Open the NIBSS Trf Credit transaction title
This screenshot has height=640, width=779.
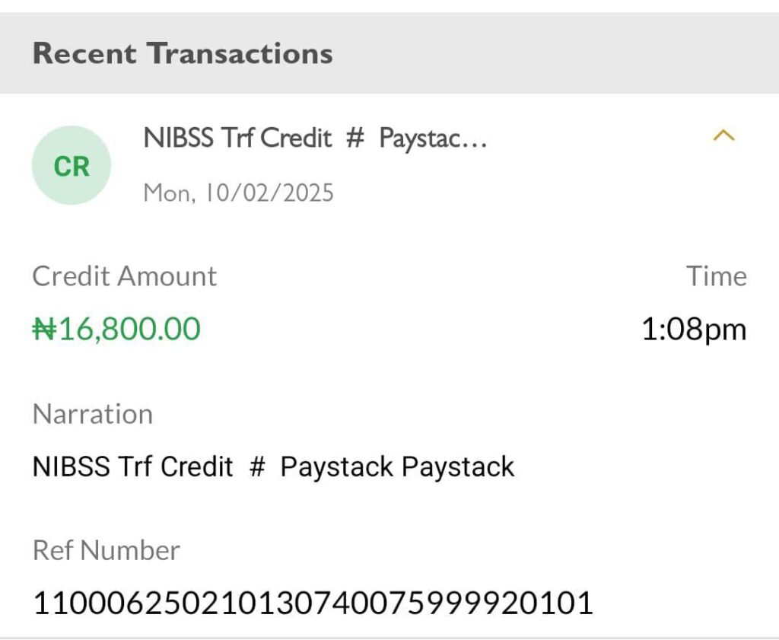[315, 138]
